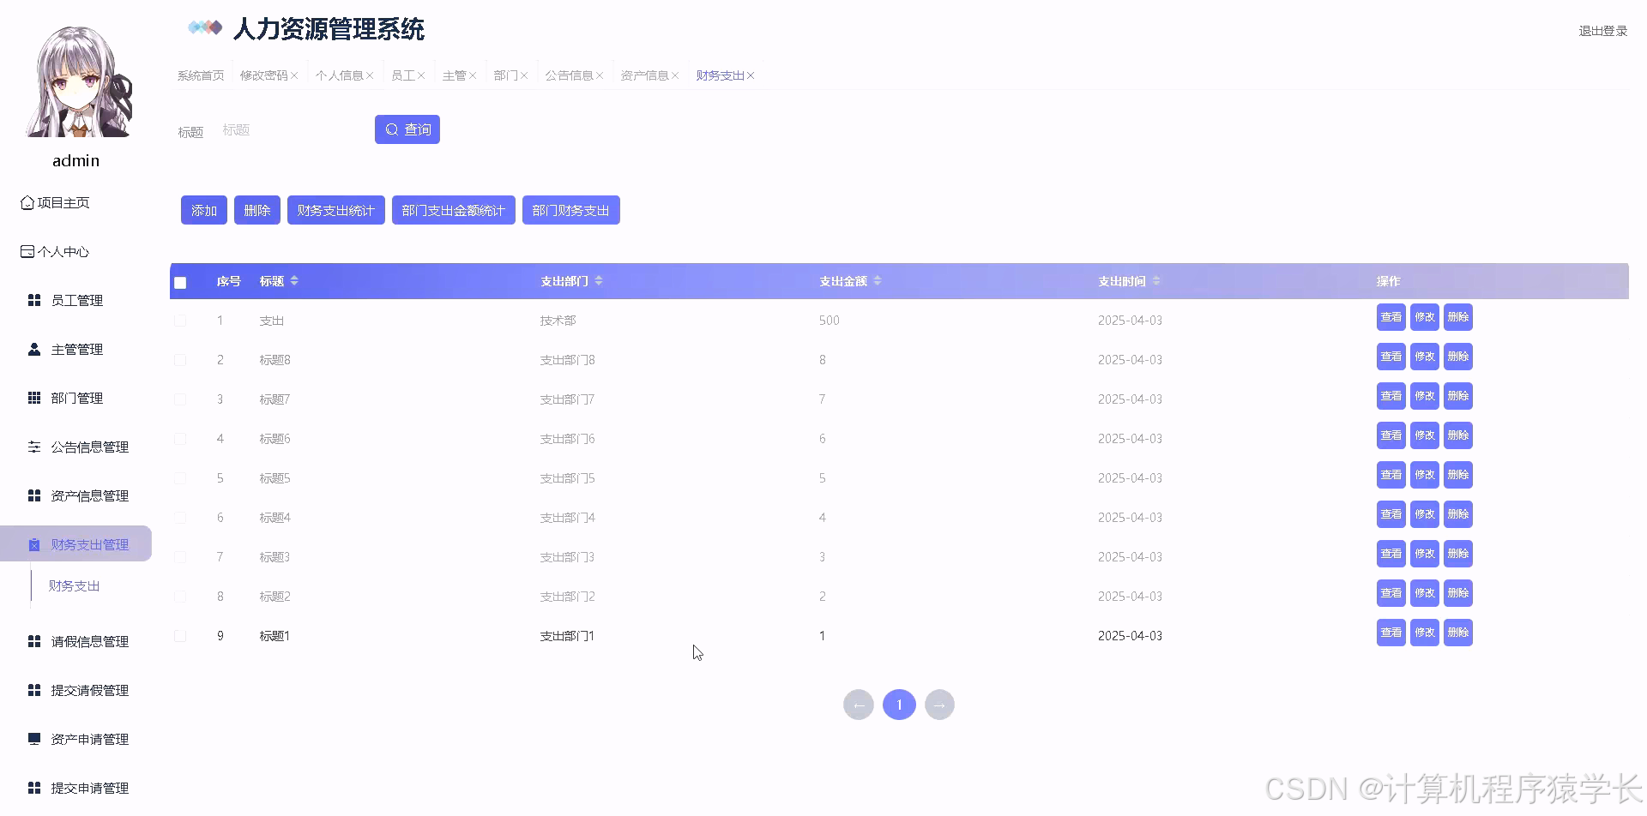Click the 财务支出管理 document icon
Viewport: 1647px width, 816px height.
(34, 544)
